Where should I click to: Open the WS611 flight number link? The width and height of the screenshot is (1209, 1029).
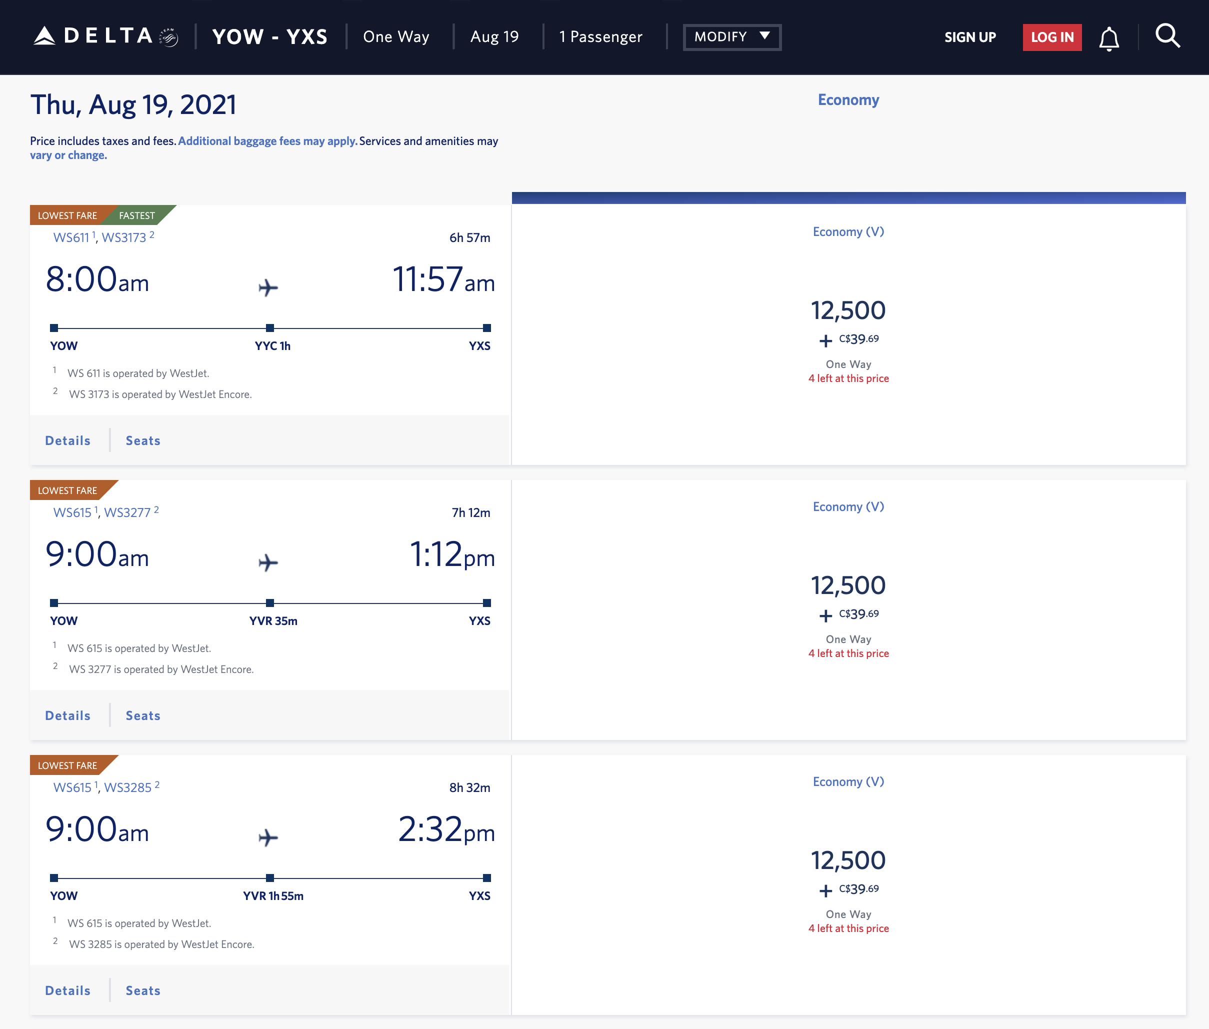[x=71, y=237]
